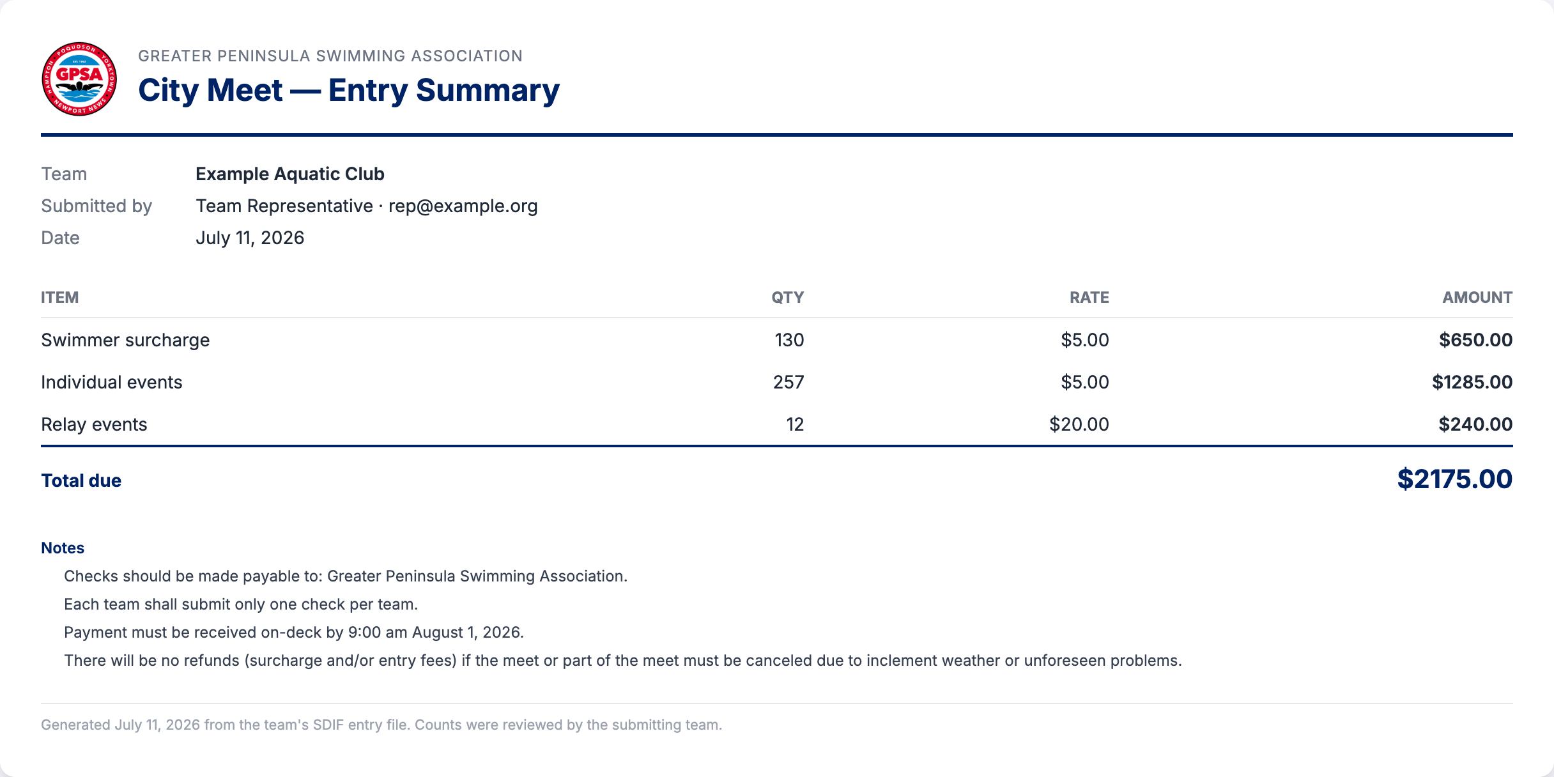Select the Greater Peninsula Swimming Association subtitle
The height and width of the screenshot is (777, 1554).
330,56
